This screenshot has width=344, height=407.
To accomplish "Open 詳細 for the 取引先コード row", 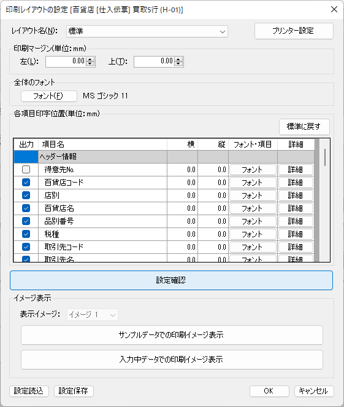I will point(296,247).
